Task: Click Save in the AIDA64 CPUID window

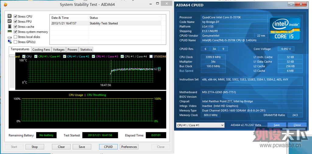Action: tap(277, 125)
